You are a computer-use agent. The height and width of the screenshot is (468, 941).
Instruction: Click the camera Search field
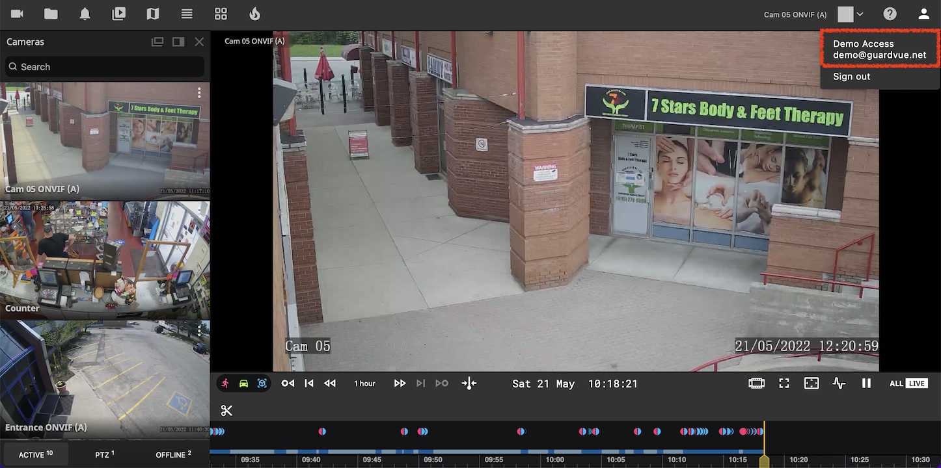click(104, 67)
